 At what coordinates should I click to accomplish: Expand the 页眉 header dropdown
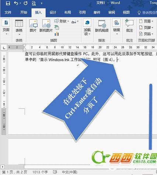click(x=146, y=21)
